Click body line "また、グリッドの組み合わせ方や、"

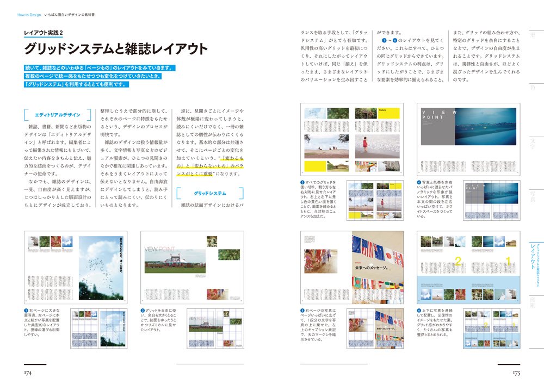tap(486, 33)
